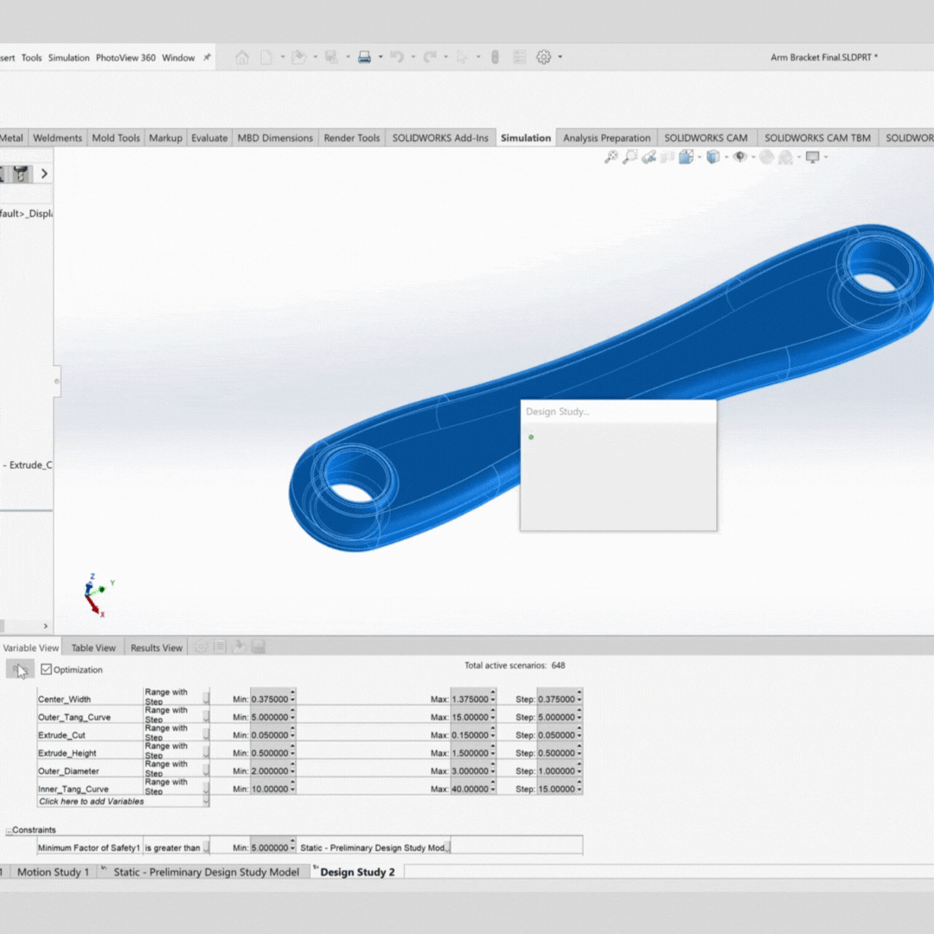Click the Apply Scene icon
Screen dimensions: 934x934
pos(785,157)
